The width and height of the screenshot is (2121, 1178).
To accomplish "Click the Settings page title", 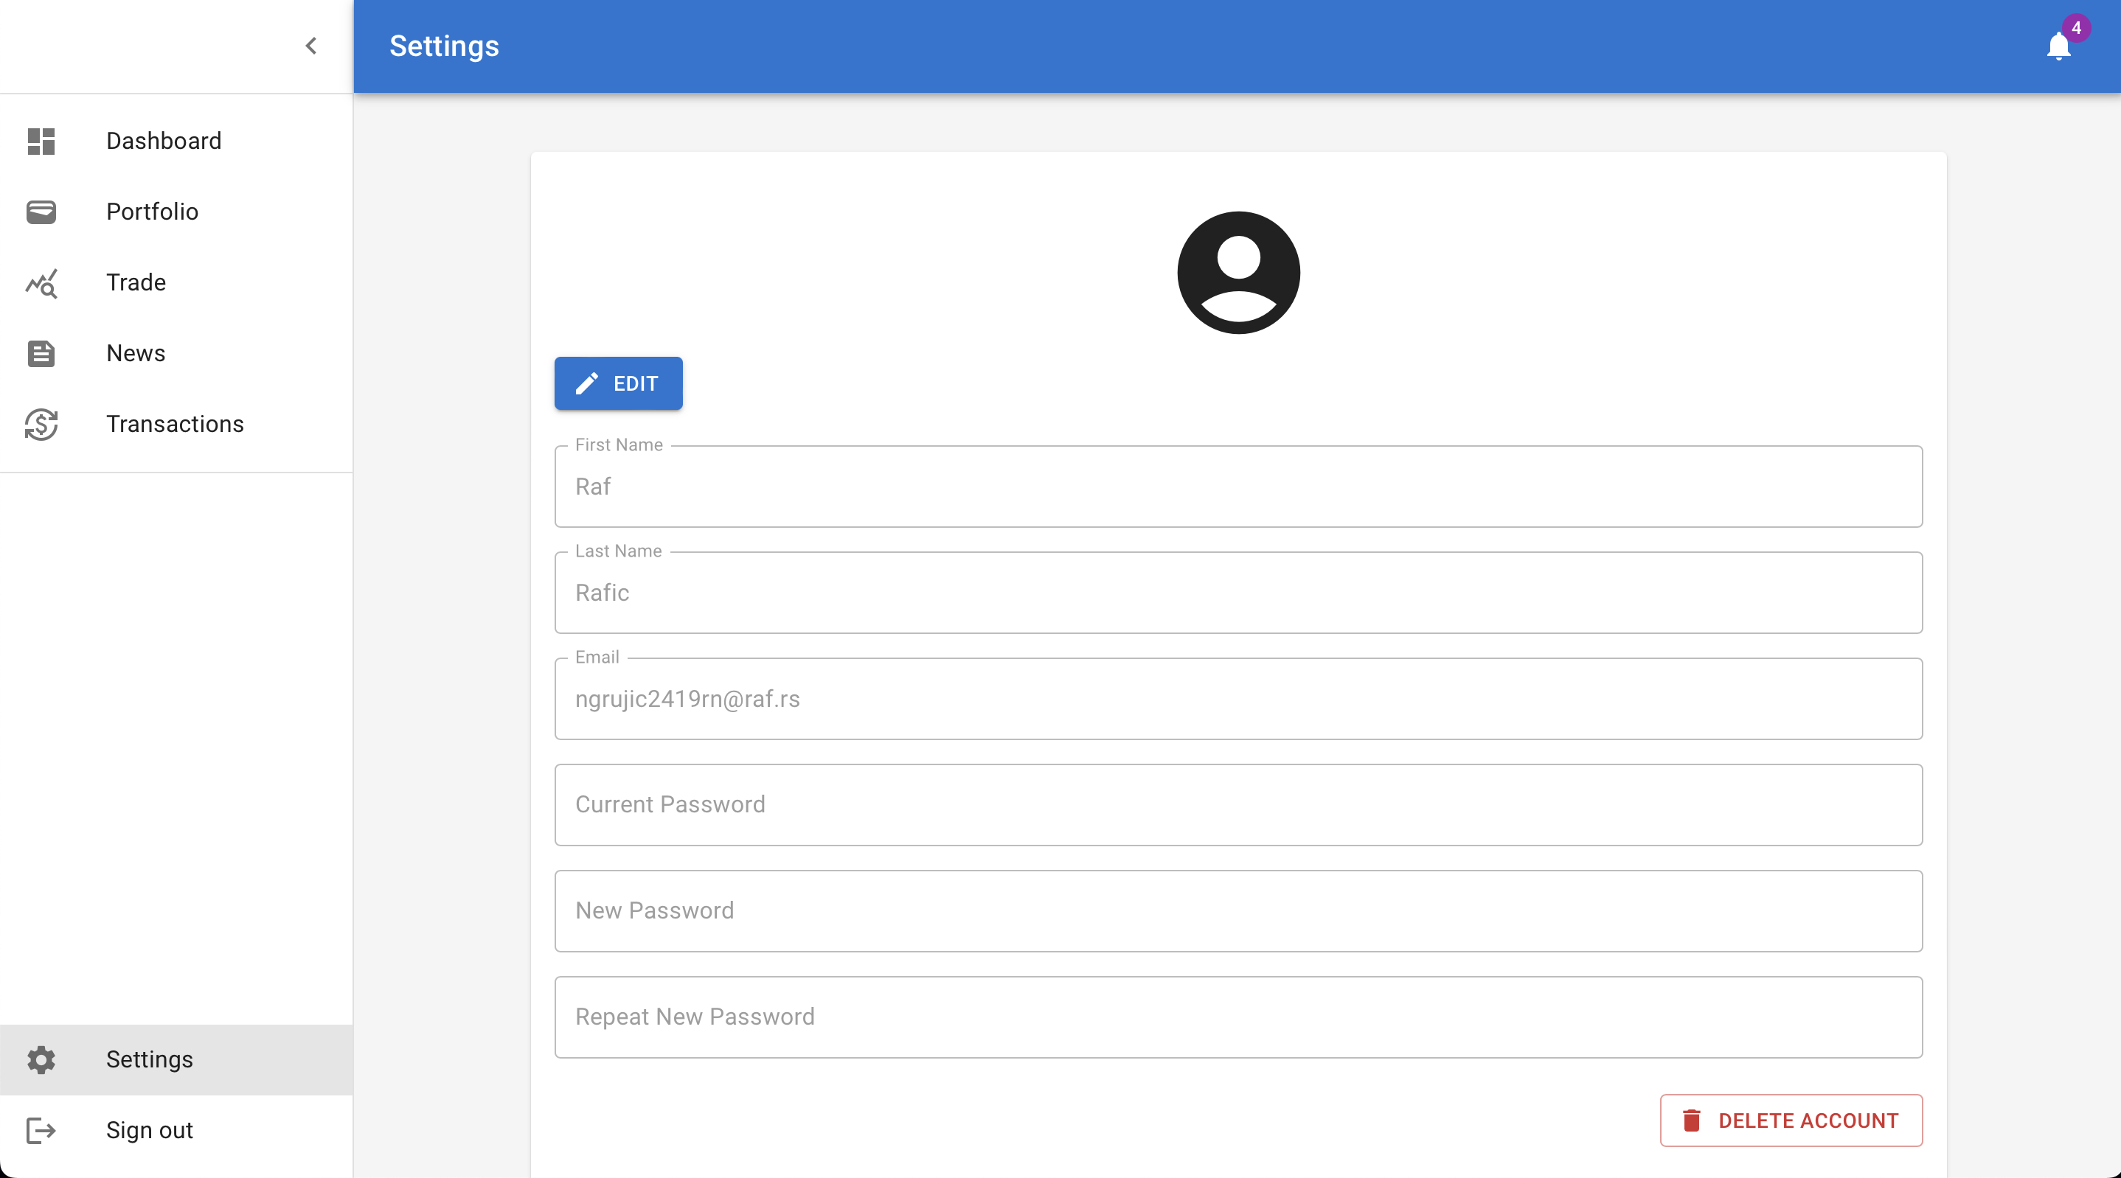I will (x=444, y=46).
